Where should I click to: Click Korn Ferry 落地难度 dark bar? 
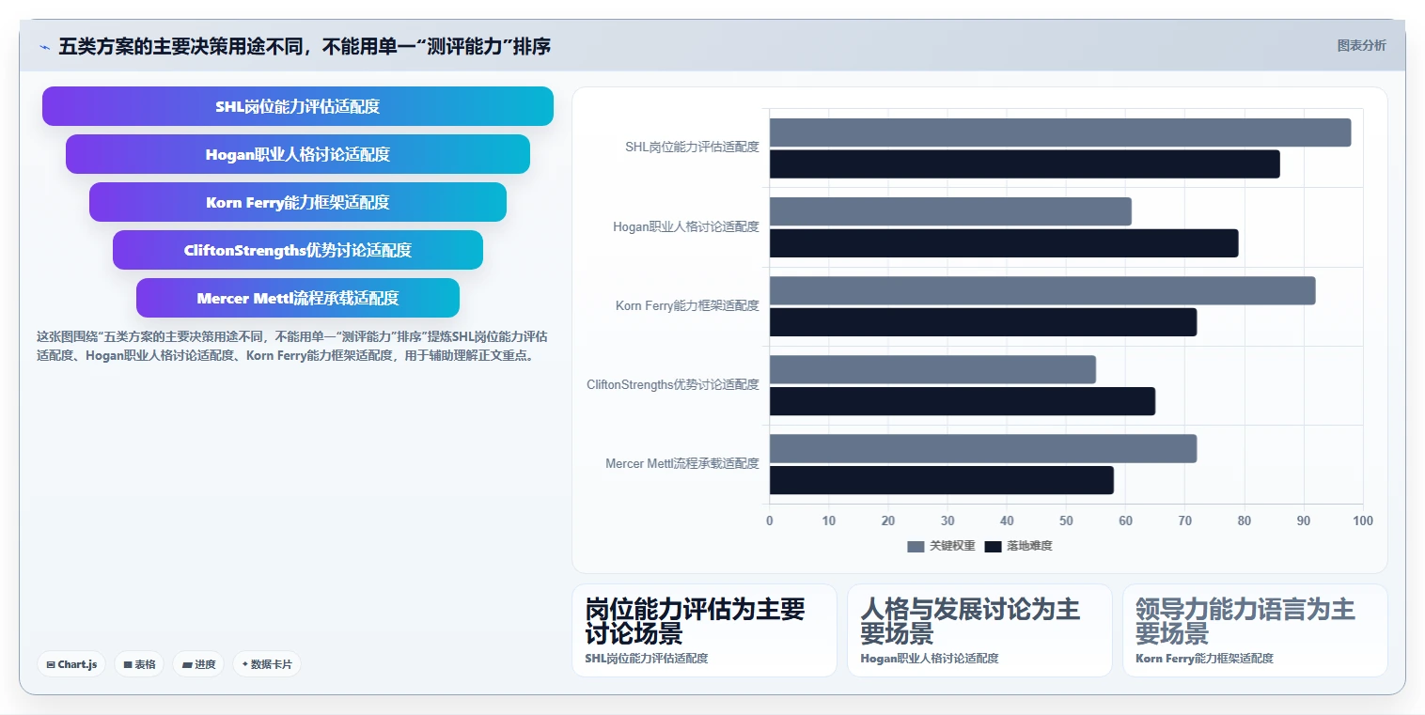pos(983,322)
